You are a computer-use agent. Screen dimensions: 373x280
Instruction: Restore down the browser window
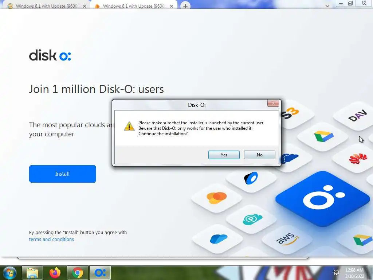tap(350, 3)
